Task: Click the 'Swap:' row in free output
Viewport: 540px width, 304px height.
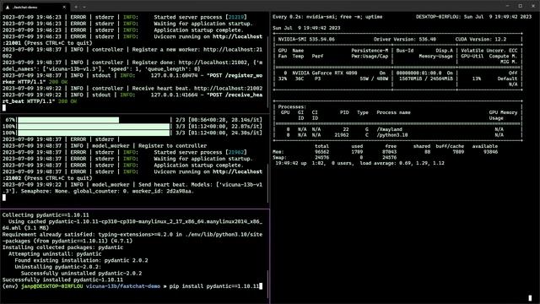Action: point(334,158)
